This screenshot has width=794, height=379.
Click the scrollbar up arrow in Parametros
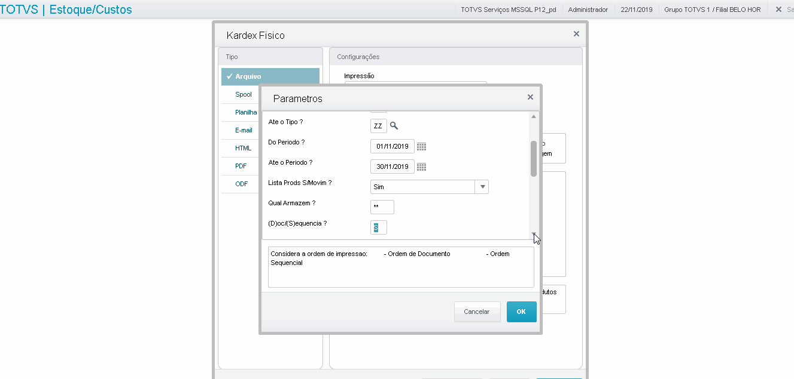click(x=534, y=116)
